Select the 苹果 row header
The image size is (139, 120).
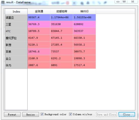16,52
